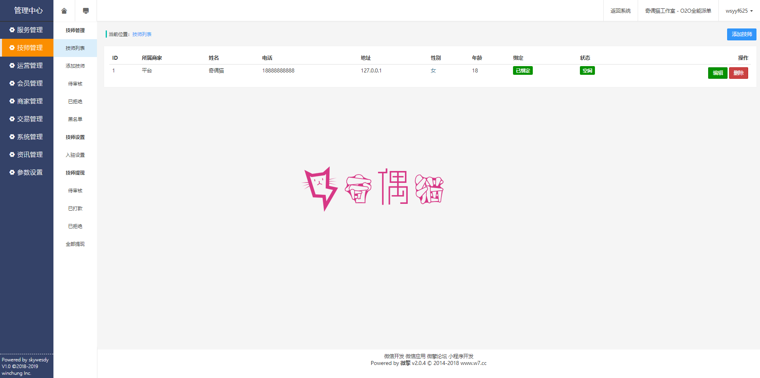
Task: Click the blue 添加技师 button
Action: pos(741,34)
